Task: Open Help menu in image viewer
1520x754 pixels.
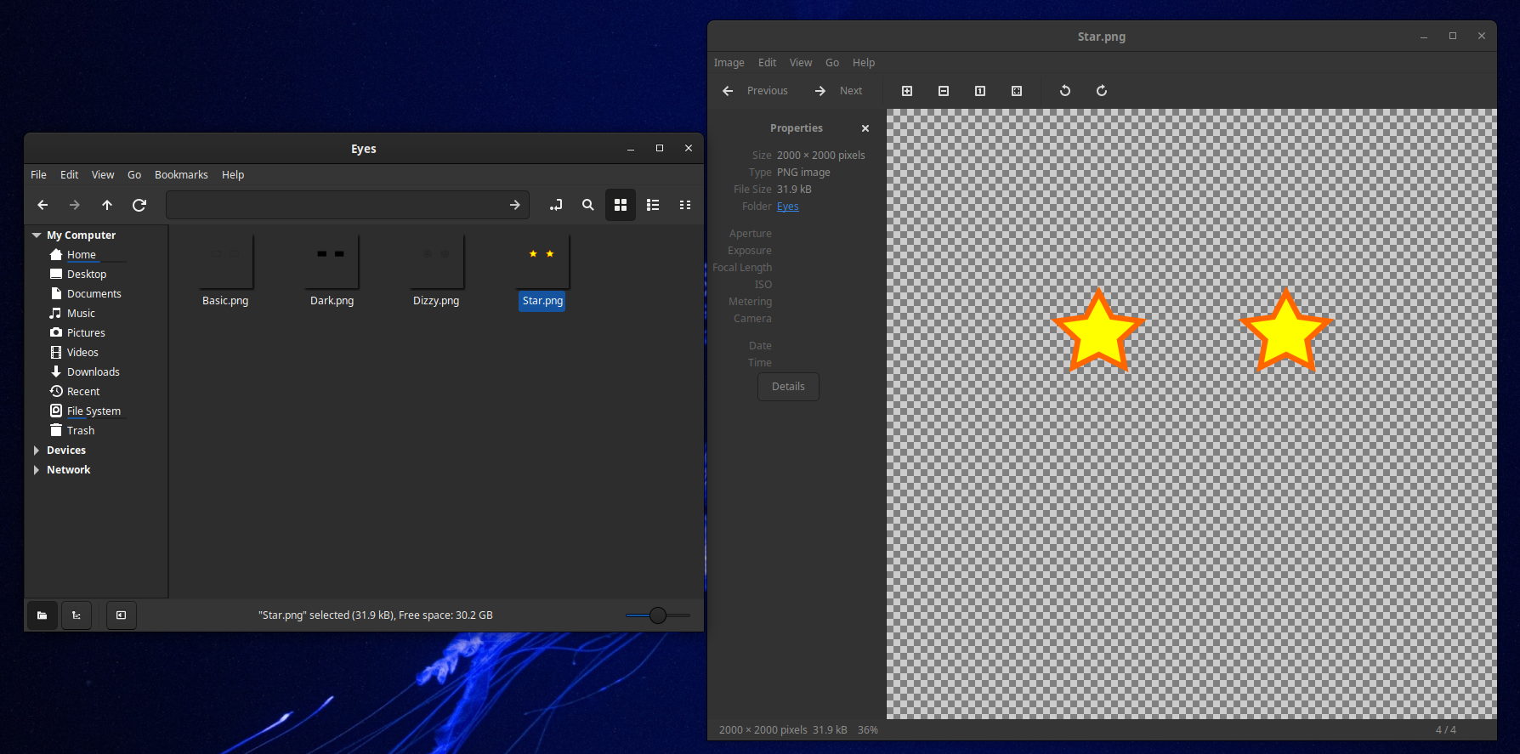Action: 864,63
